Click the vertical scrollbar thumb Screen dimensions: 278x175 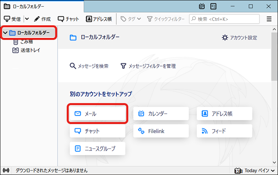tap(274, 56)
